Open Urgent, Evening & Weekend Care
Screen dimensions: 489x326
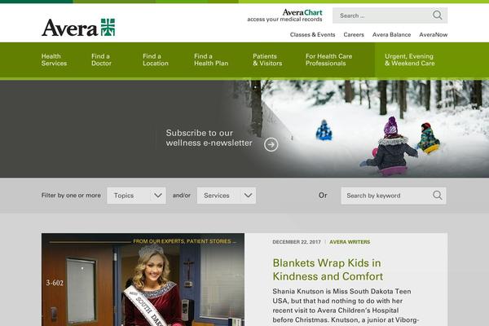409,59
